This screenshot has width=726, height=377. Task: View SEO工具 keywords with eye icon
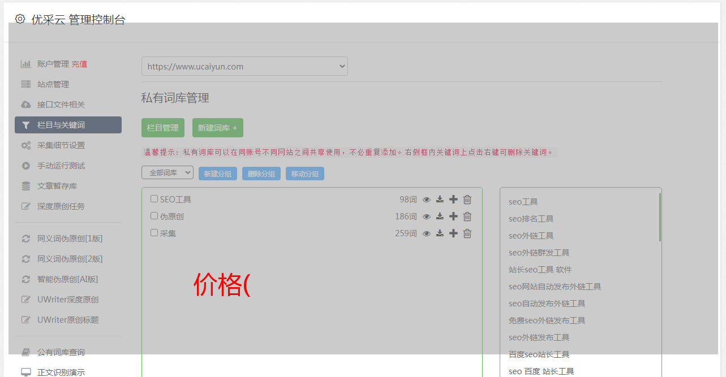click(427, 200)
